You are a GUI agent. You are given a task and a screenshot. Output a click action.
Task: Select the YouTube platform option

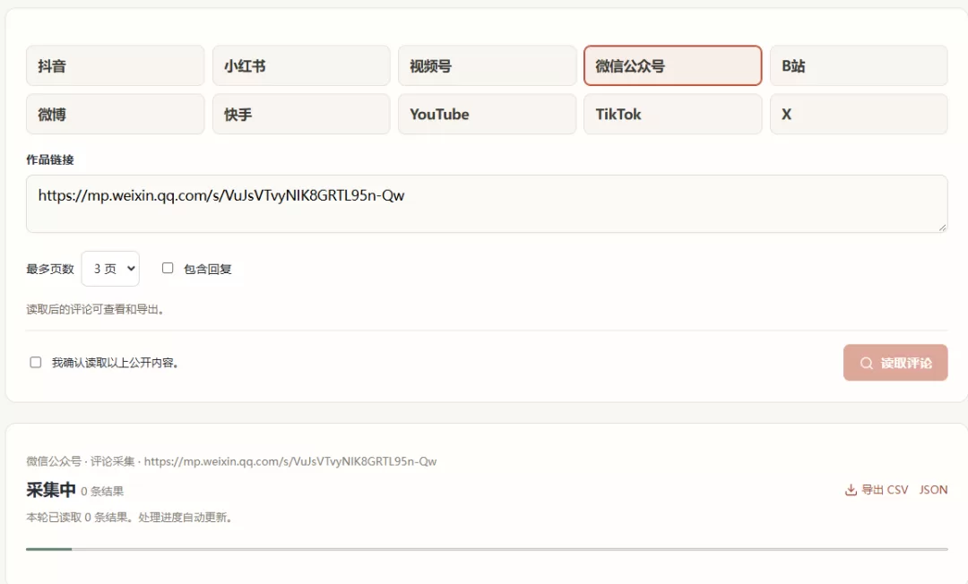point(487,114)
